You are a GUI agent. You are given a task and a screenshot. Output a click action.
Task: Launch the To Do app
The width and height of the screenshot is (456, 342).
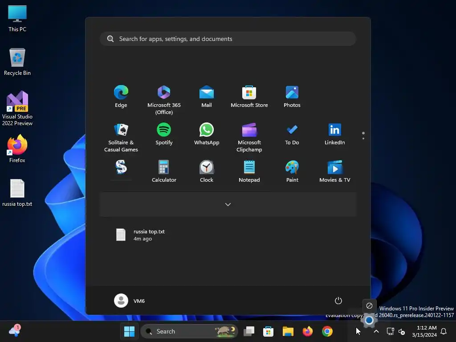click(x=292, y=134)
